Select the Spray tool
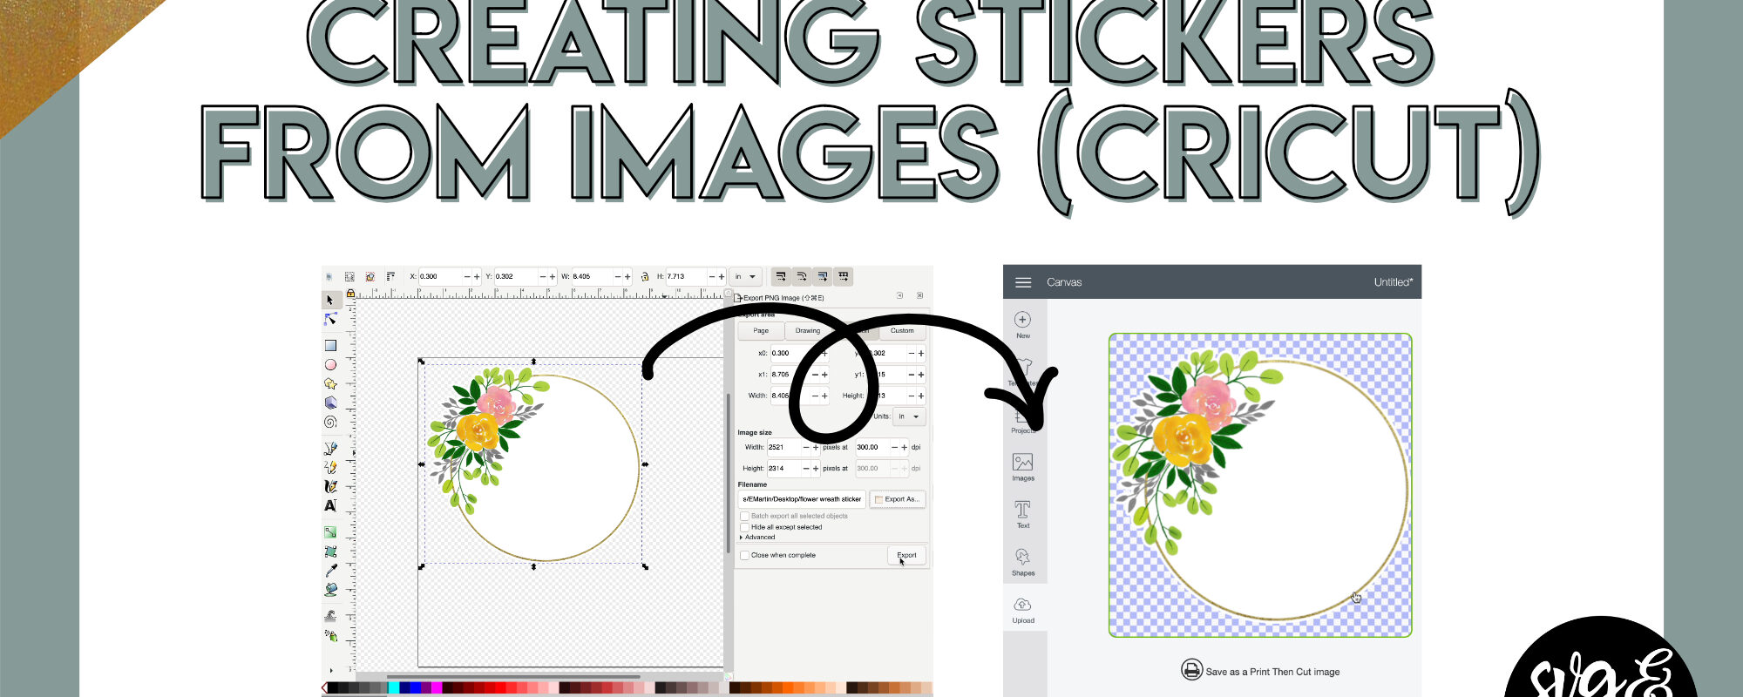Image resolution: width=1743 pixels, height=697 pixels. (331, 635)
